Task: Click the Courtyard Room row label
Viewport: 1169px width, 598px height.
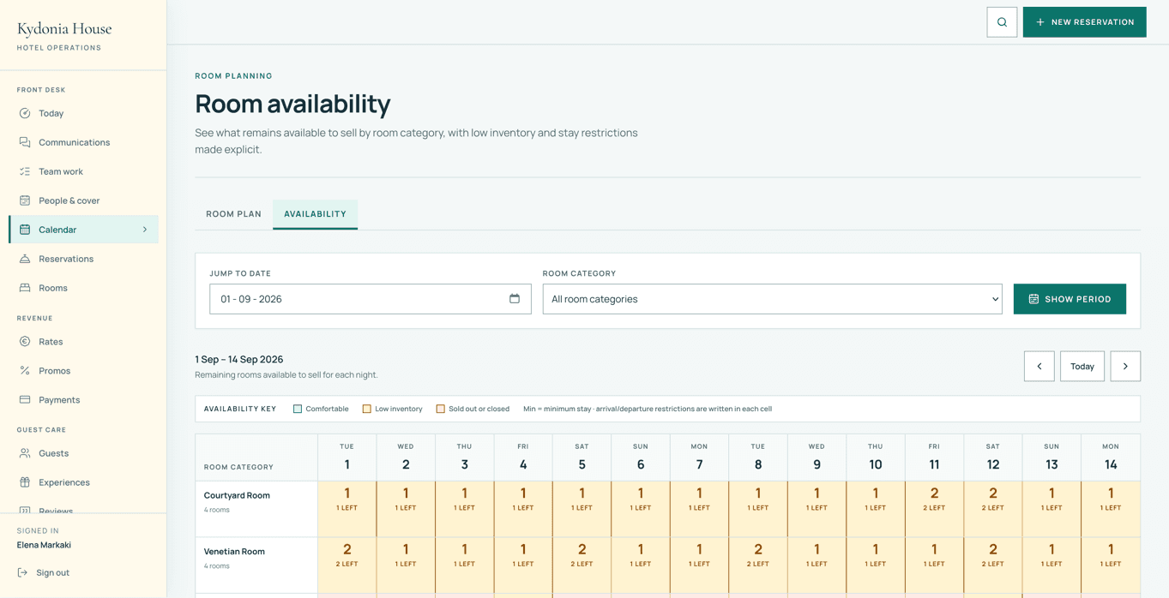Action: point(237,495)
